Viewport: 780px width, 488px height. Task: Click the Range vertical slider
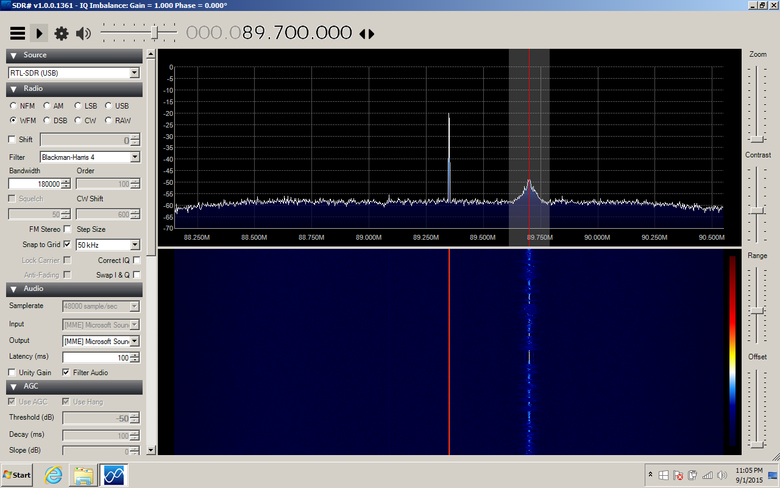coord(757,305)
